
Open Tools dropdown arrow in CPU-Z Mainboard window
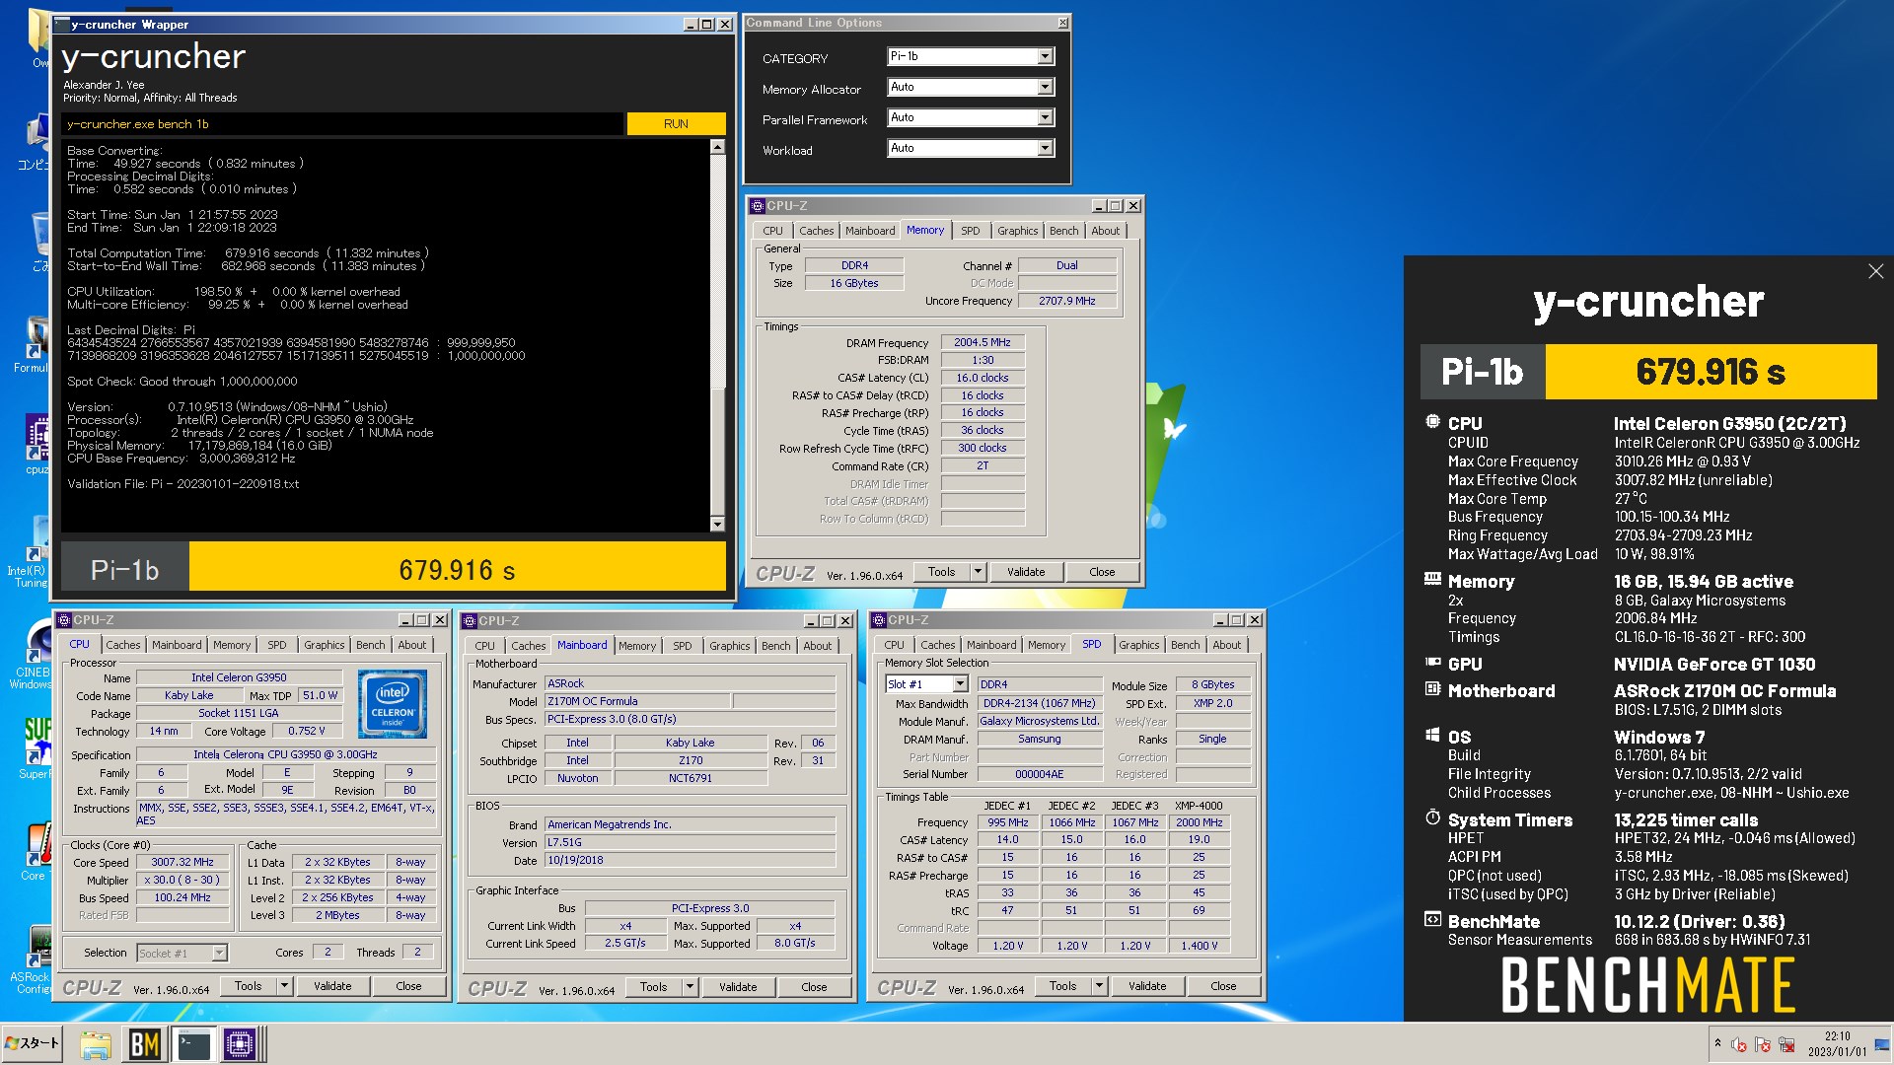690,986
